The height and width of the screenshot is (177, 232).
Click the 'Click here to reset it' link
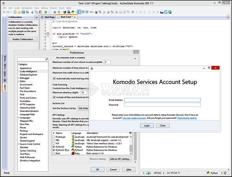click(187, 118)
